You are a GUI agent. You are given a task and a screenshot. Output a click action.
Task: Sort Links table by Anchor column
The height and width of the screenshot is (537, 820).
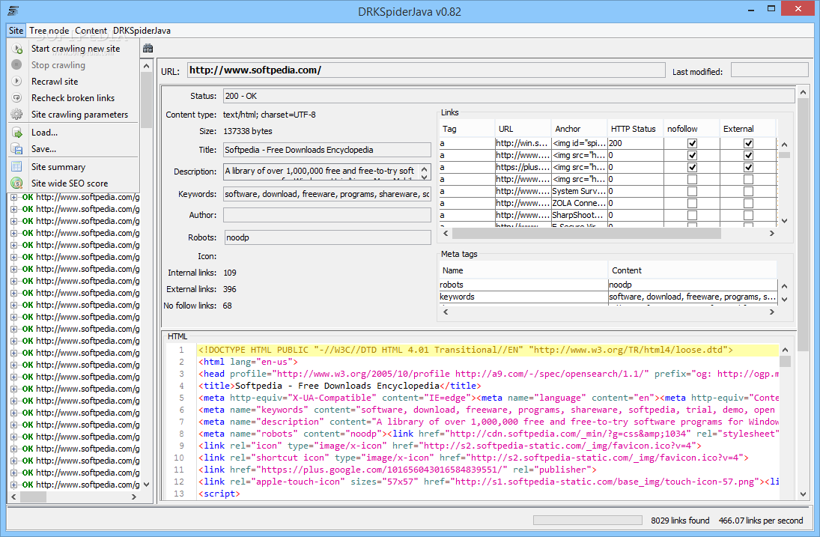point(580,129)
